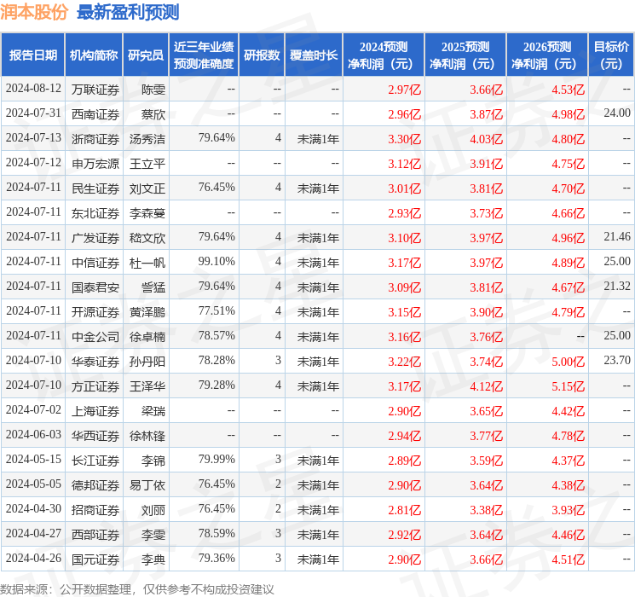This screenshot has width=635, height=597.
Task: Click the 润本股份 title text
Action: coord(34,12)
